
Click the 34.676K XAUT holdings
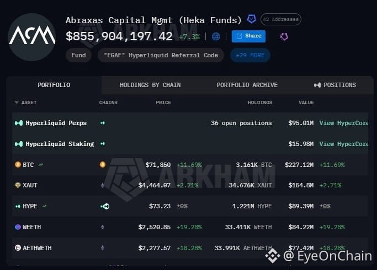point(250,185)
